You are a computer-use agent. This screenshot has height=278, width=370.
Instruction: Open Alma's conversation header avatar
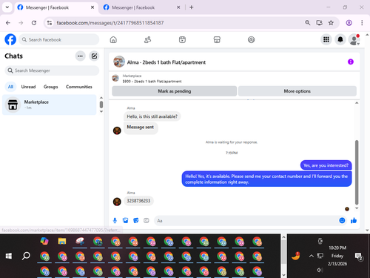pyautogui.click(x=119, y=62)
